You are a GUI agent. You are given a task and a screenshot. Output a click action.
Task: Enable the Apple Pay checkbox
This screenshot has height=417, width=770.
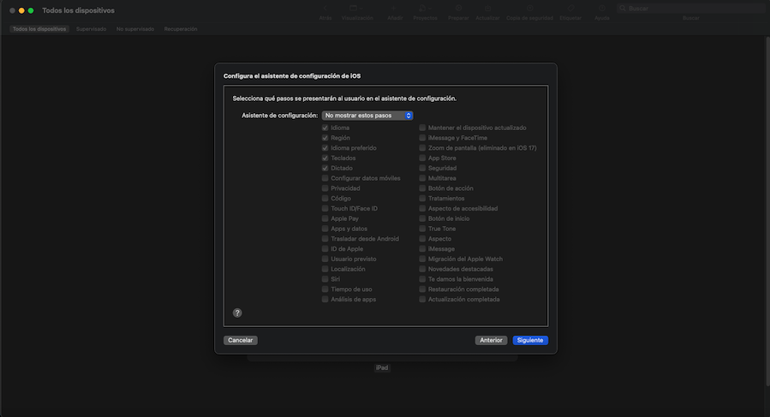tap(325, 218)
